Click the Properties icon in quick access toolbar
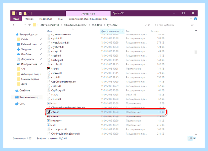Screen dimensions: 208x151 20,13
